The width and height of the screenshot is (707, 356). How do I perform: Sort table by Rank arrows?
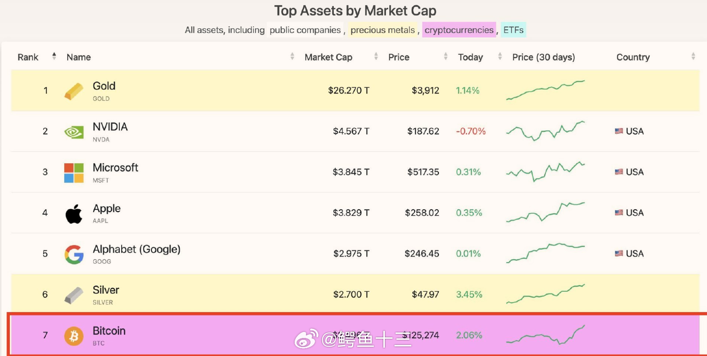pyautogui.click(x=54, y=56)
